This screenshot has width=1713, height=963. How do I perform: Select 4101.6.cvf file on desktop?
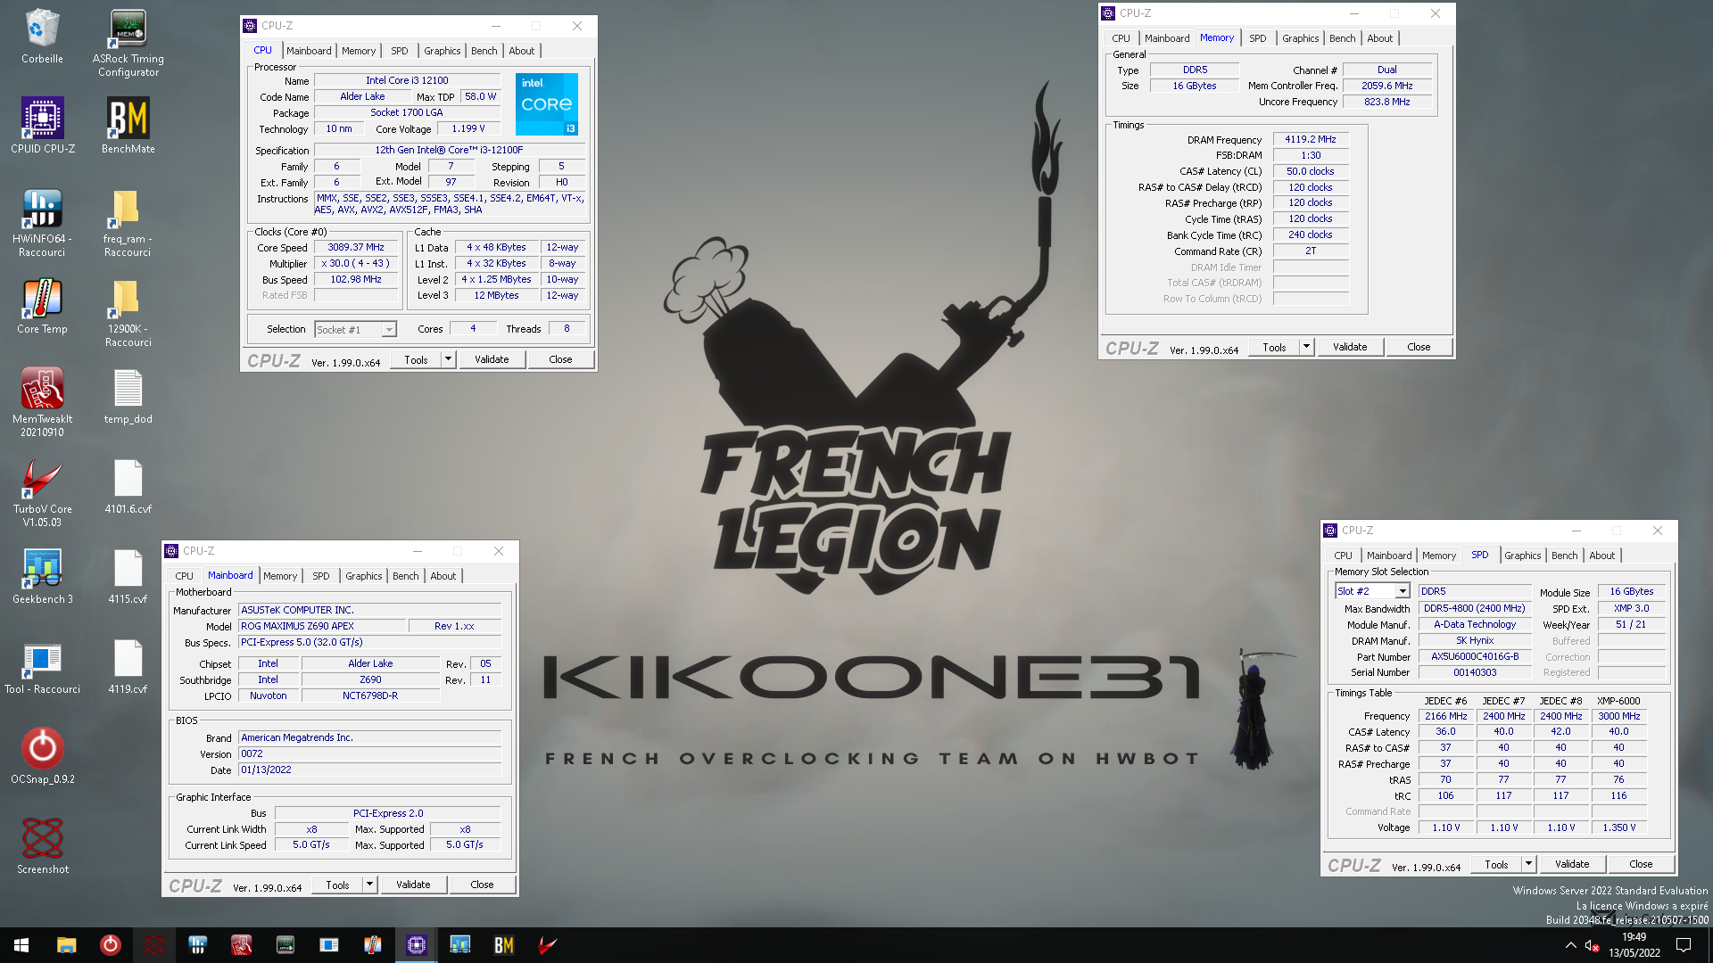tap(128, 487)
